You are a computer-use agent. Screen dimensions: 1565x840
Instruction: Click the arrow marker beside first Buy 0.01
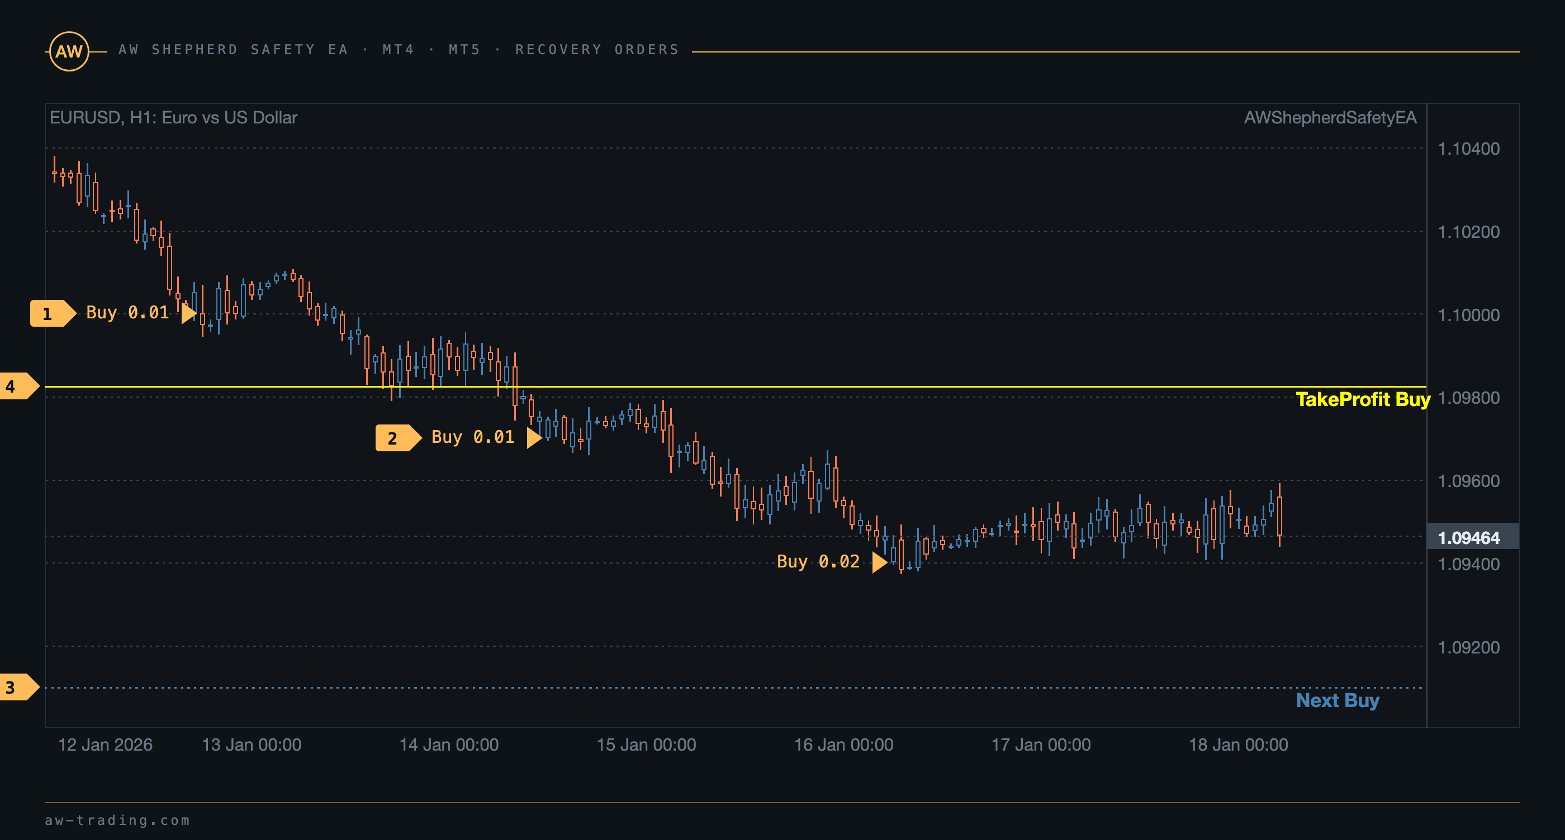[x=189, y=313]
